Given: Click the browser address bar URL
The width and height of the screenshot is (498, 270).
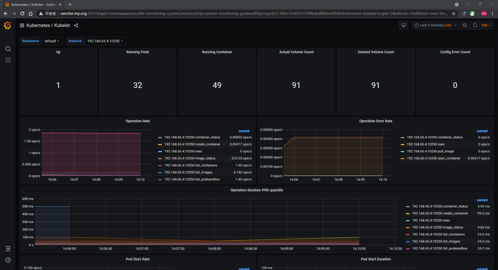Looking at the screenshot, I should pos(254,14).
